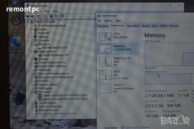The width and height of the screenshot is (194, 129).
Task: Select TOSHIBA MQ01ACF050 disk drive
Action: click(x=55, y=48)
